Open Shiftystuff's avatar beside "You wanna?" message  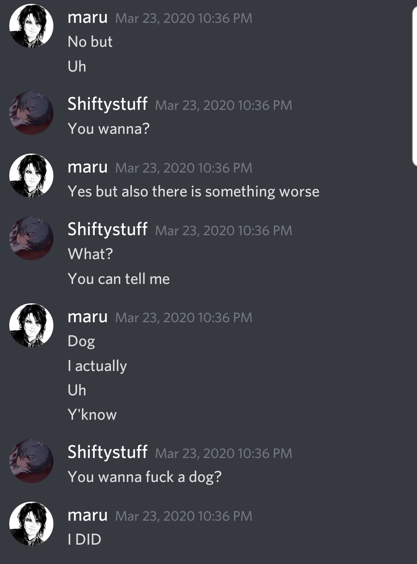[x=31, y=113]
